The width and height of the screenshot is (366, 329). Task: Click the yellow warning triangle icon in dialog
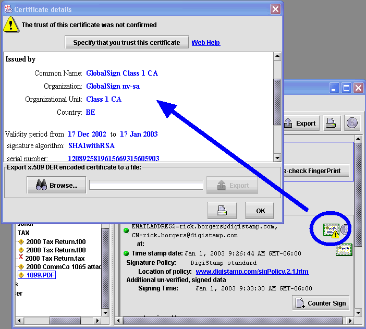point(11,25)
